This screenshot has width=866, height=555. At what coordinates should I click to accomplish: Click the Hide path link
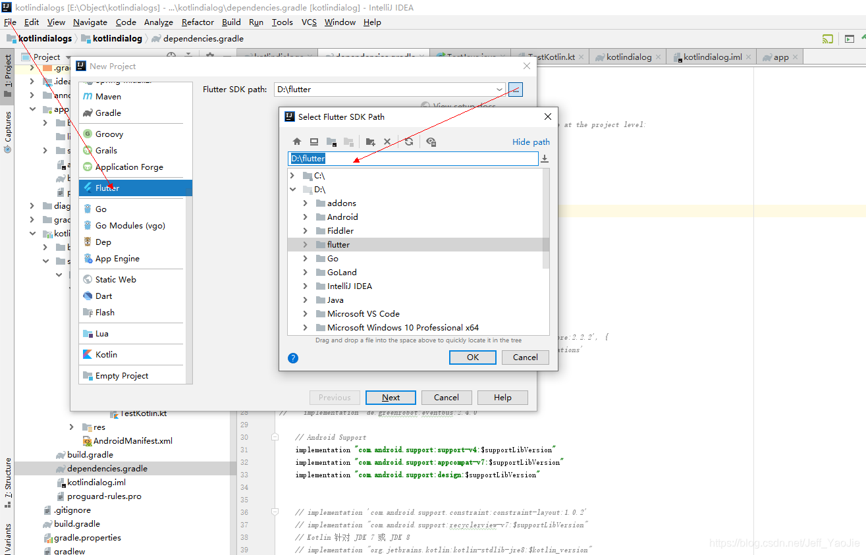click(531, 142)
